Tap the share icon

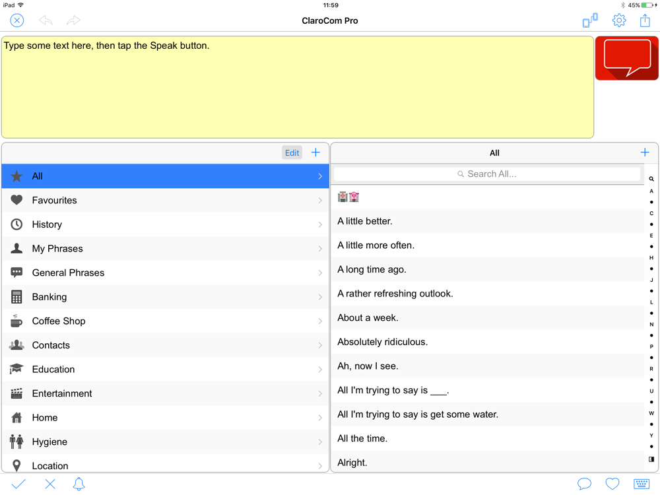pos(645,20)
